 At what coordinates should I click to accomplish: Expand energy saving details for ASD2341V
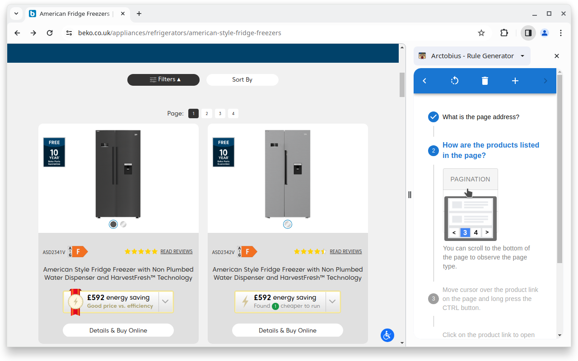165,302
